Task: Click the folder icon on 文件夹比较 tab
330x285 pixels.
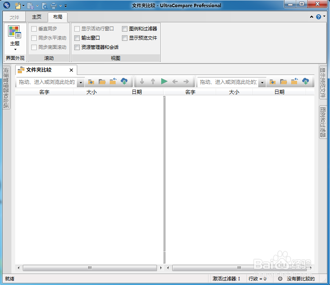Action: [x=21, y=70]
